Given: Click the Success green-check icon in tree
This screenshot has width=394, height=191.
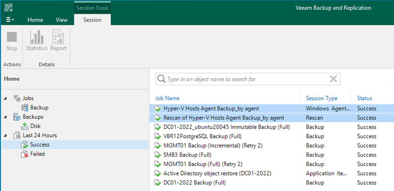Looking at the screenshot, I should 25,145.
